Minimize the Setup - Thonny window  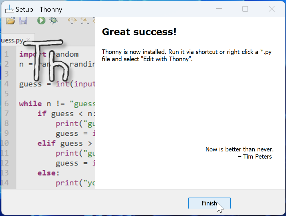pos(219,9)
